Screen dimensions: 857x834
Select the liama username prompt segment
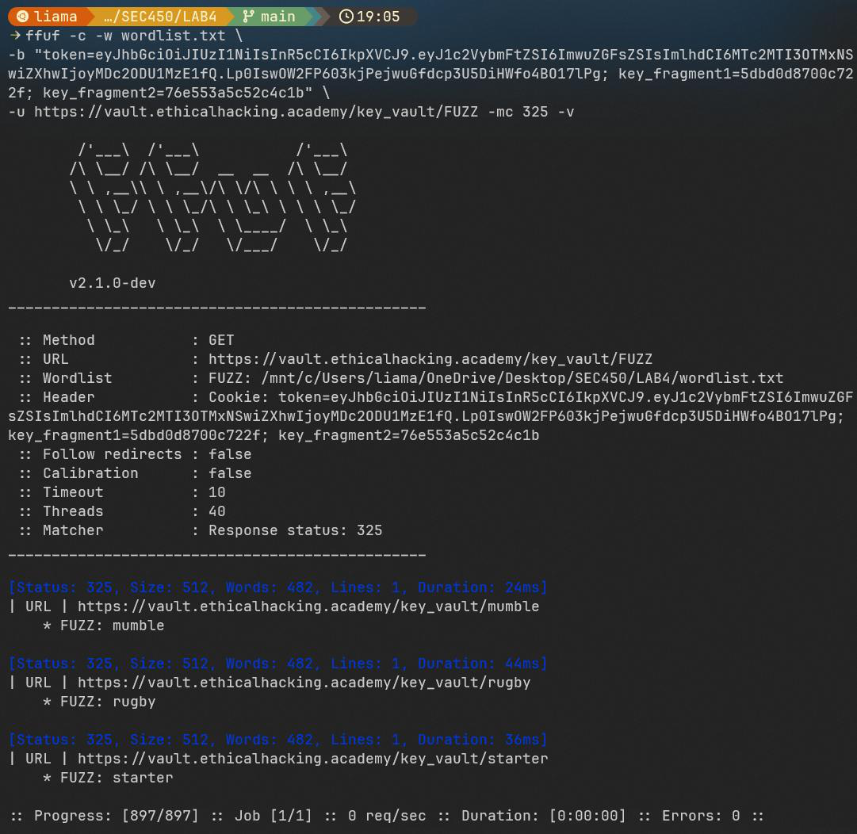tap(55, 16)
